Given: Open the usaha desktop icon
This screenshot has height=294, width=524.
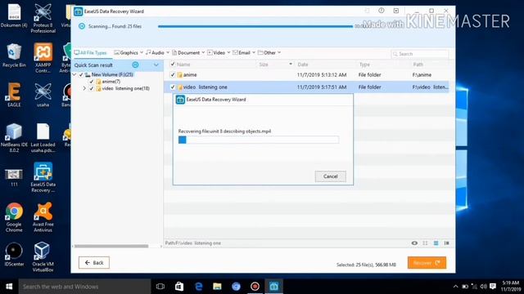Looking at the screenshot, I should pyautogui.click(x=43, y=95).
